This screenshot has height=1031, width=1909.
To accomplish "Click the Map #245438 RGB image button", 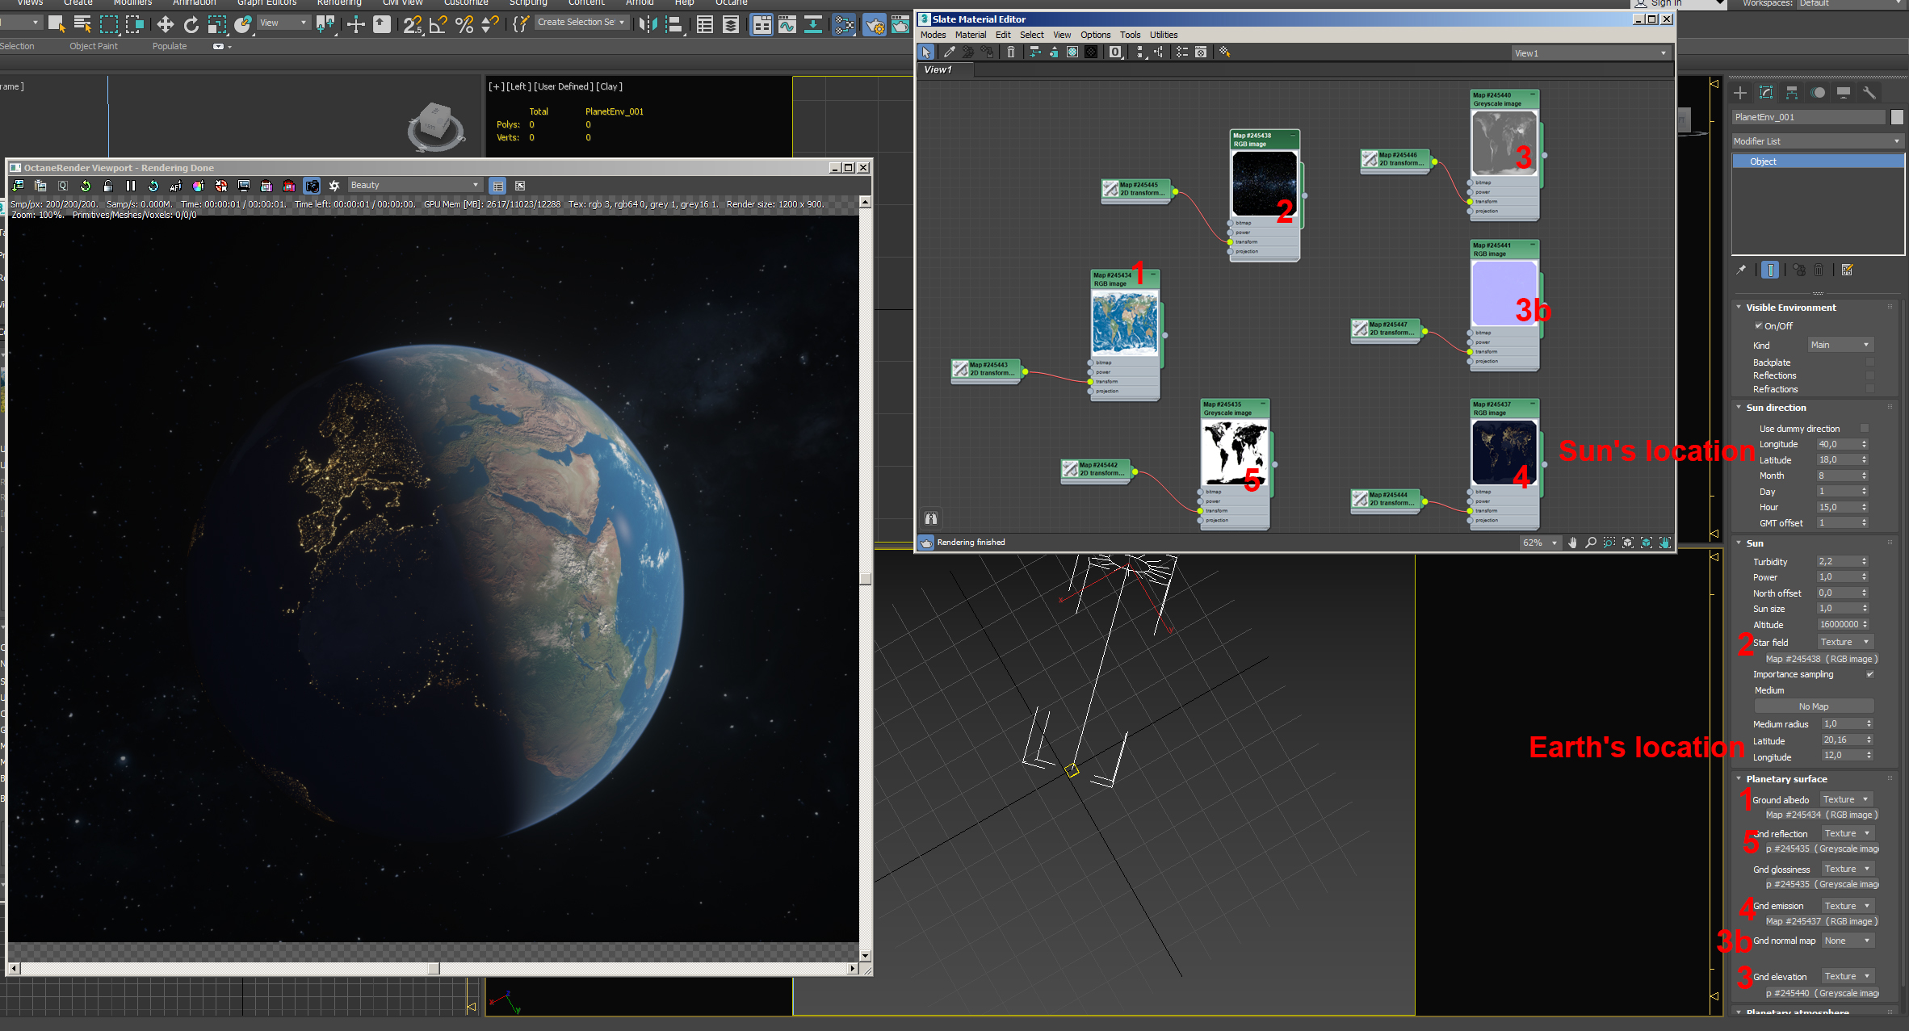I will pyautogui.click(x=1821, y=659).
